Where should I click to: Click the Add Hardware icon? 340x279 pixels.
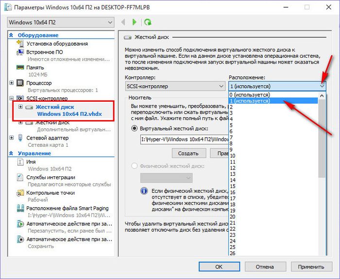click(x=20, y=44)
